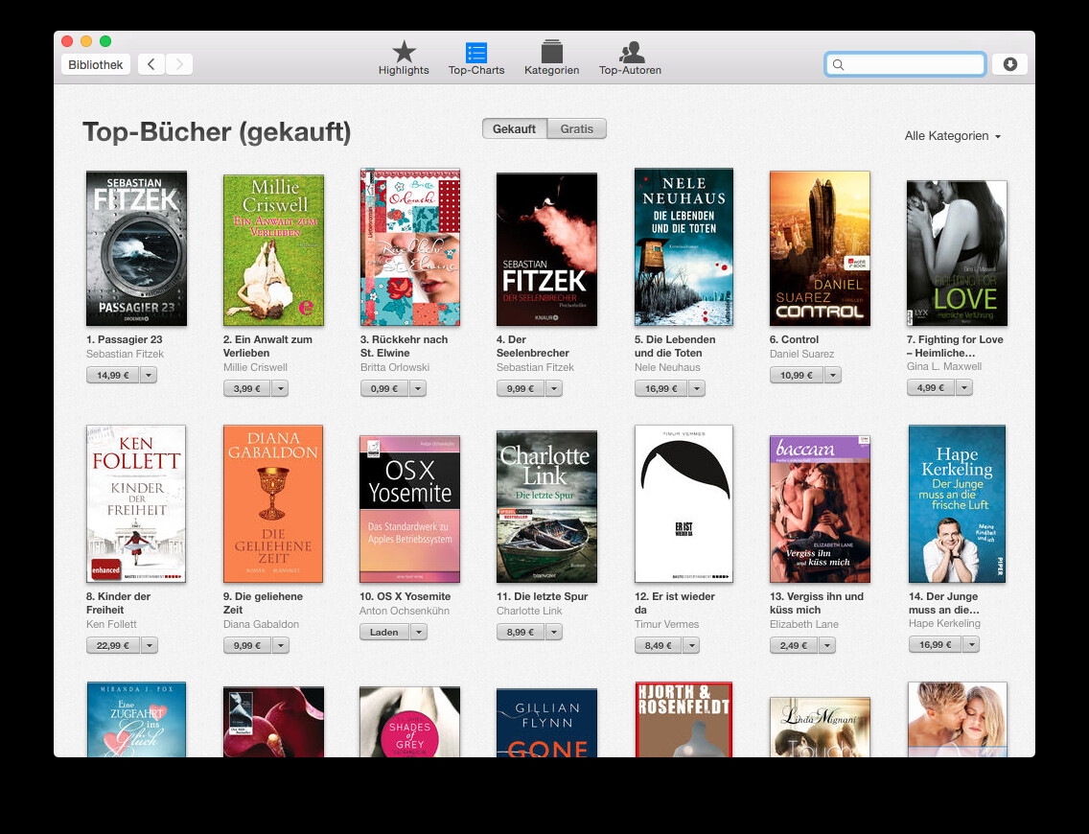Viewport: 1089px width, 834px height.
Task: Open Kategorien using its grid icon
Action: [x=551, y=50]
